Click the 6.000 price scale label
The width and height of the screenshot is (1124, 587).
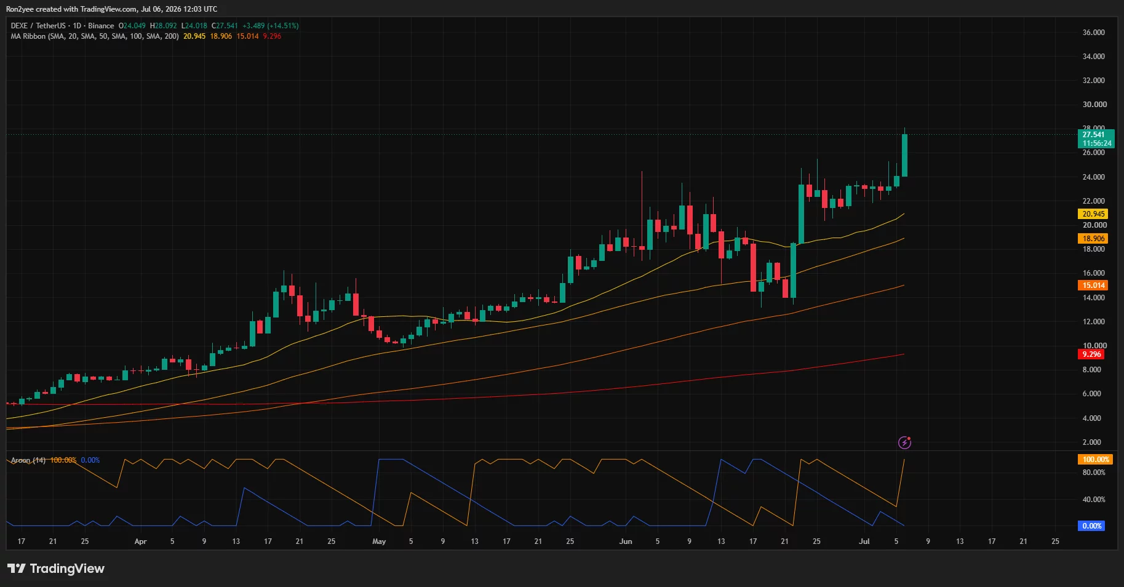point(1092,394)
